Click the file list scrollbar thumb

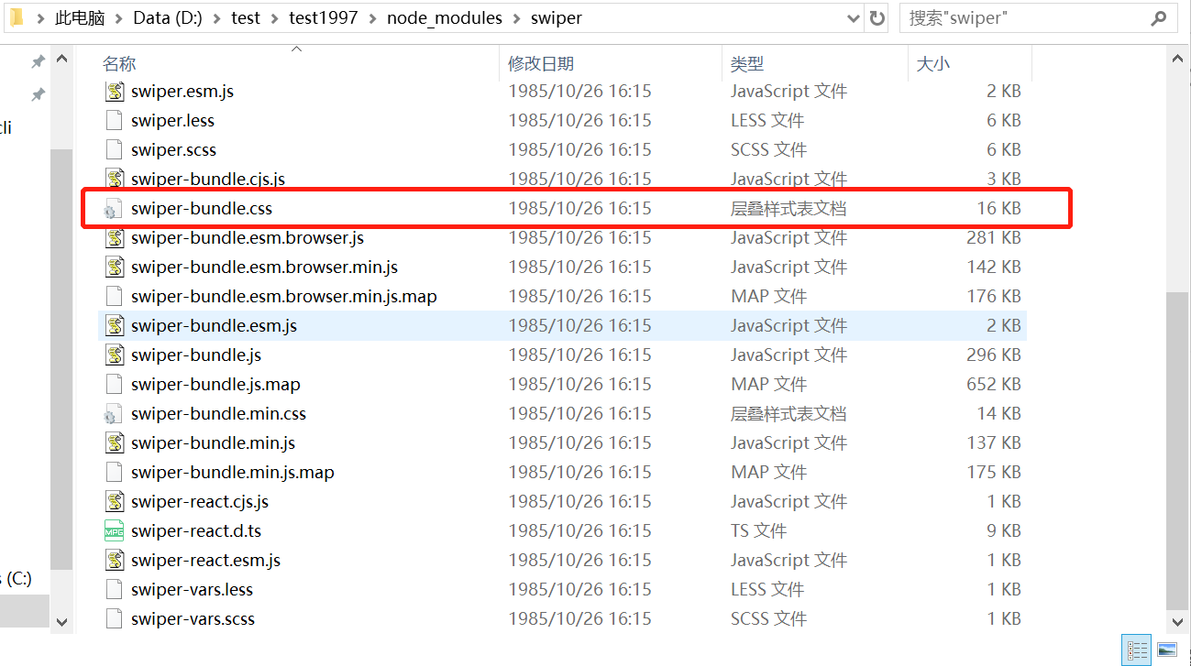coord(1177,451)
